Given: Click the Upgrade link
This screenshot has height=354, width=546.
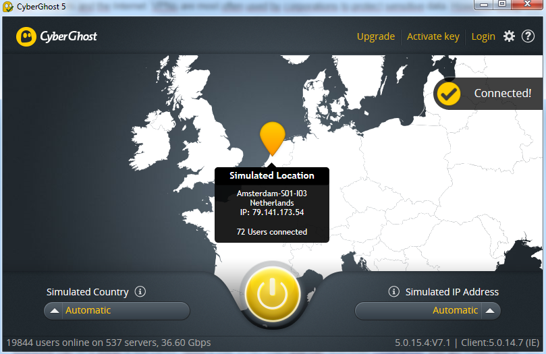Looking at the screenshot, I should click(376, 36).
